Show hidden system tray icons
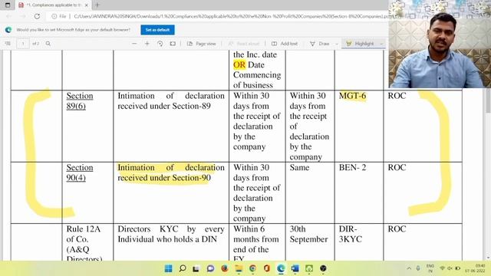The image size is (491, 276). coord(409,268)
